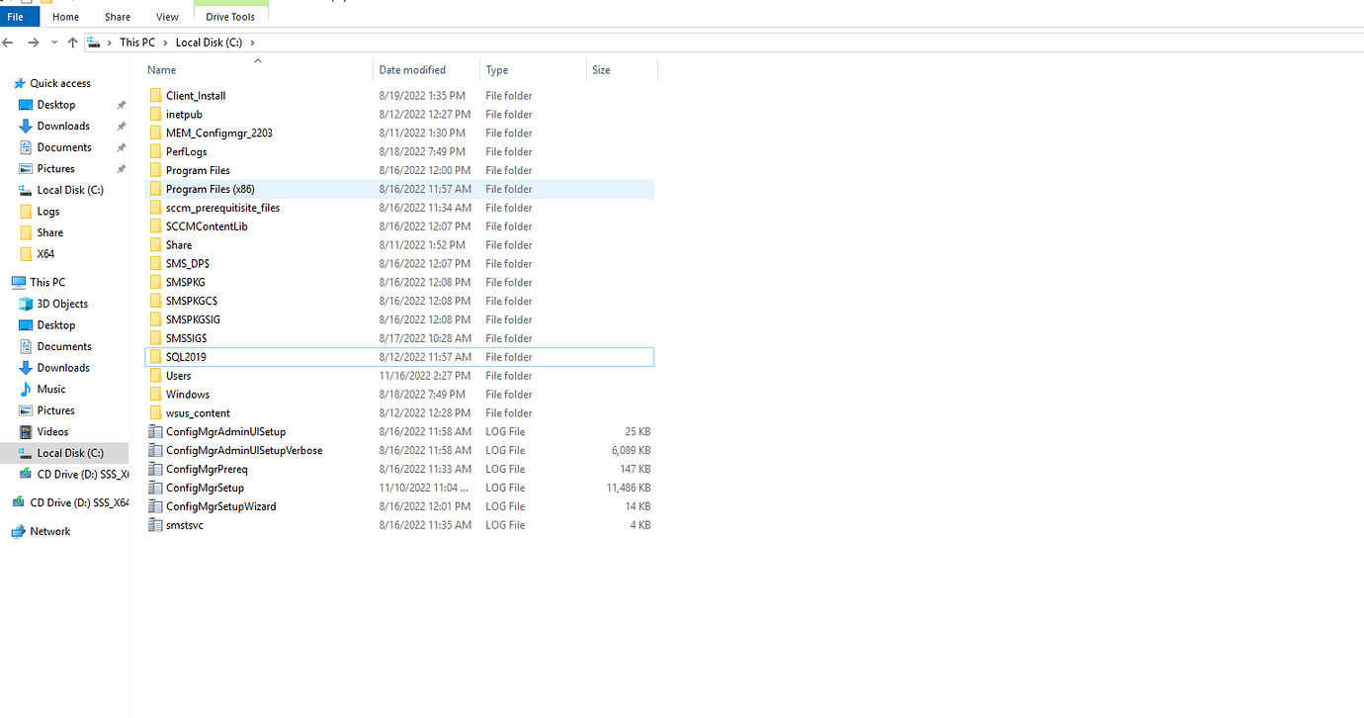Image resolution: width=1364 pixels, height=718 pixels.
Task: Click the Back navigation arrow
Action: (x=8, y=42)
